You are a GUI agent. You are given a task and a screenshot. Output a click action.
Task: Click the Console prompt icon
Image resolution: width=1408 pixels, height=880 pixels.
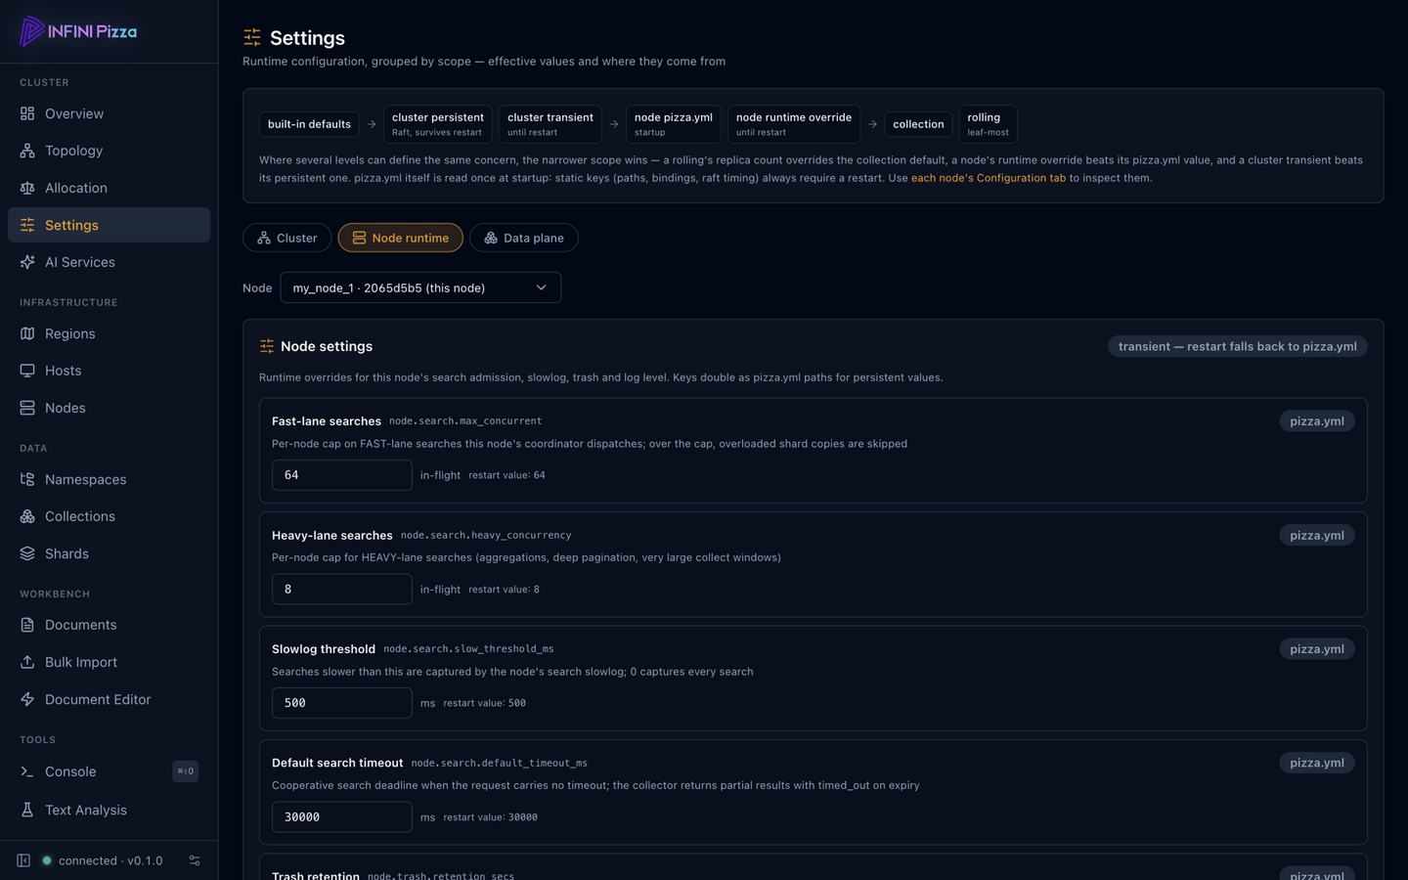click(x=27, y=771)
